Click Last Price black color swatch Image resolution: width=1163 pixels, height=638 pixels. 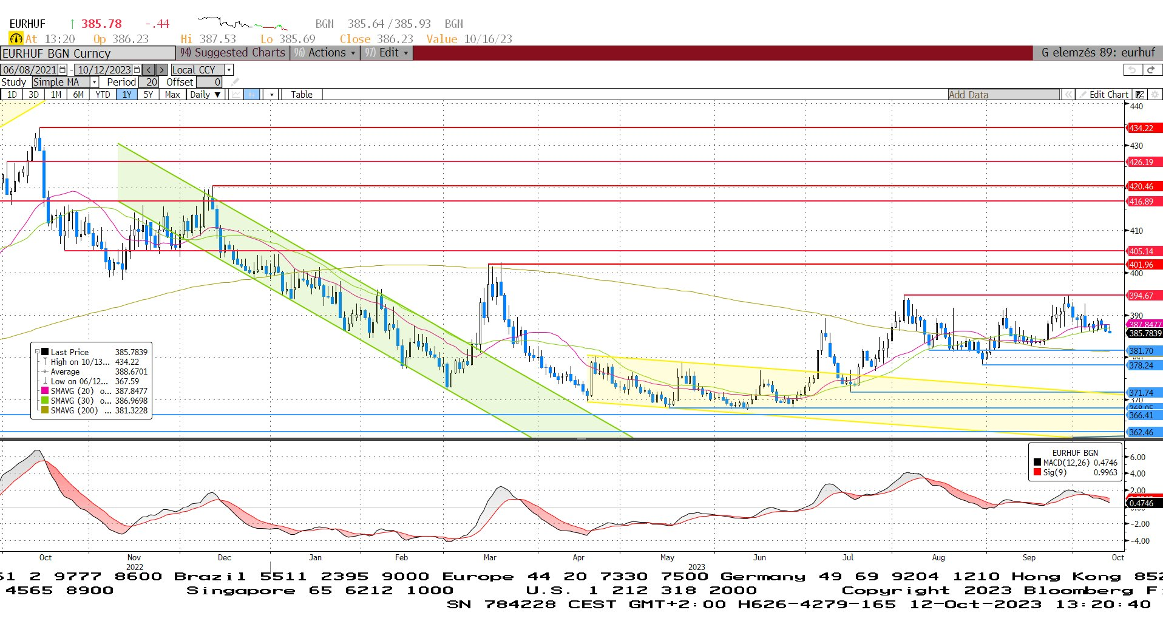pos(44,352)
